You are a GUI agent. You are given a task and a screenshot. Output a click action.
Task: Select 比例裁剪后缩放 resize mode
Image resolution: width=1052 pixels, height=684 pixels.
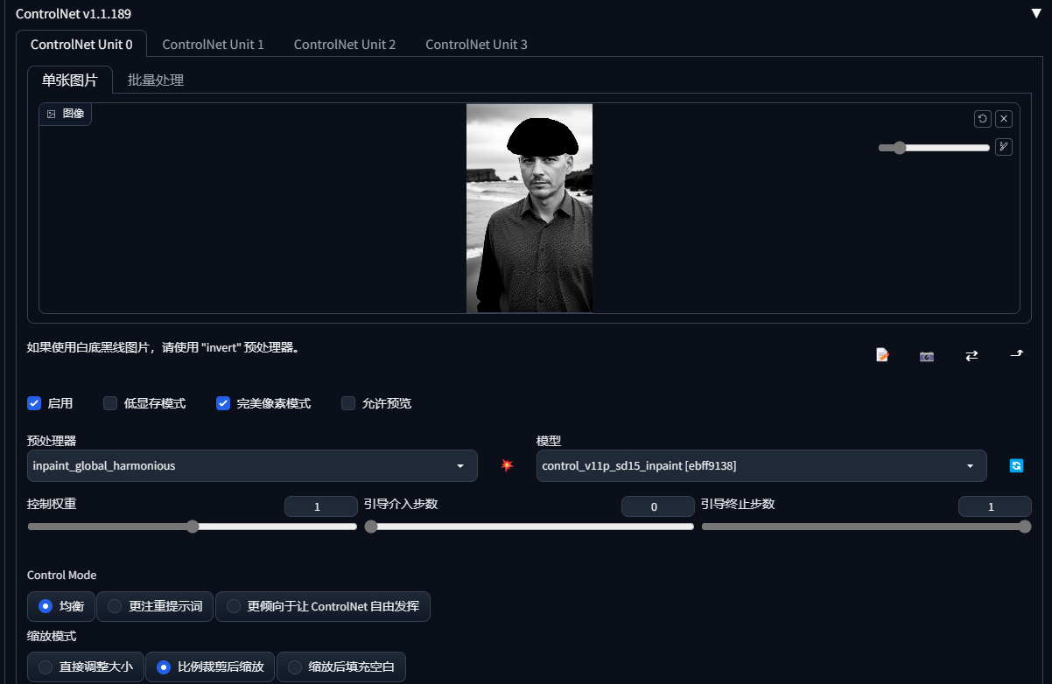[210, 667]
